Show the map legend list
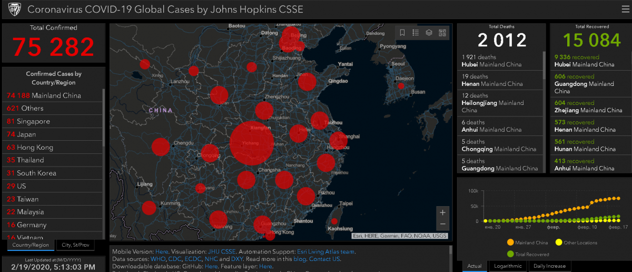The image size is (632, 272). (416, 33)
